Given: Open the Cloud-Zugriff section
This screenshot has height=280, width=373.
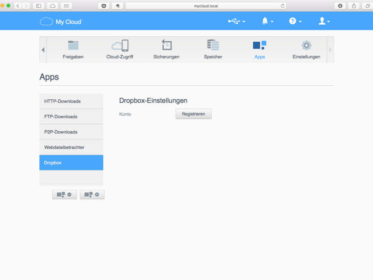Looking at the screenshot, I should (120, 50).
